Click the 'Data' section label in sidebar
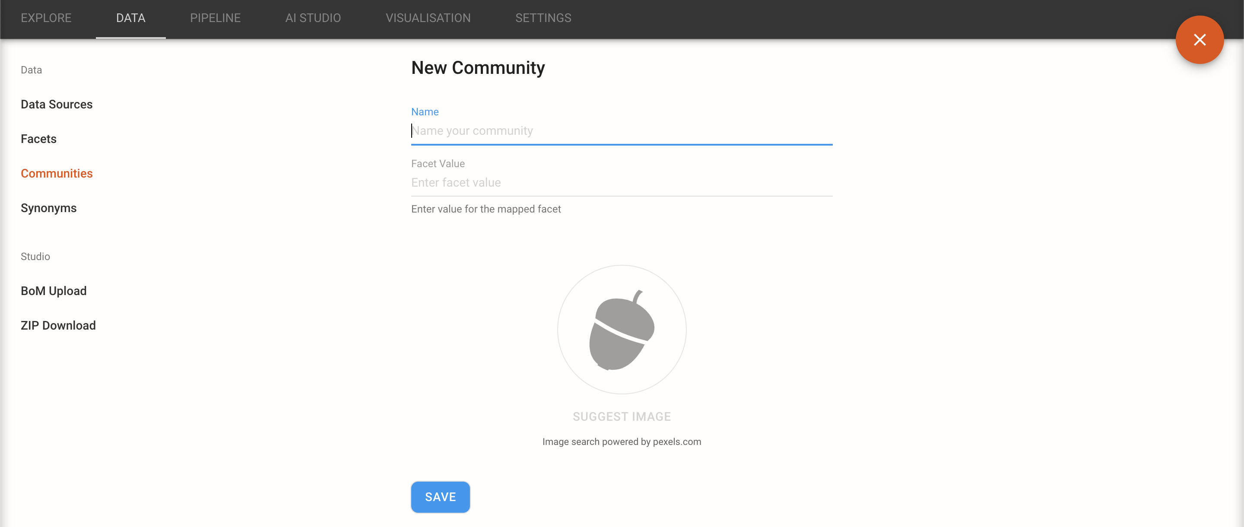This screenshot has width=1244, height=527. coord(32,70)
